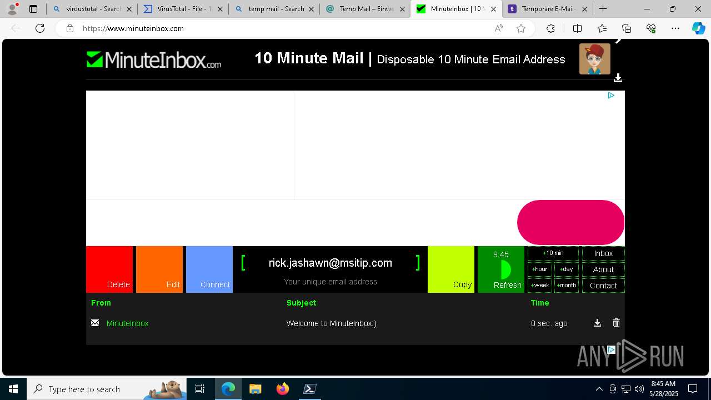Viewport: 711px width, 400px height.
Task: Extend the address lifetime by +day
Action: [x=567, y=269]
